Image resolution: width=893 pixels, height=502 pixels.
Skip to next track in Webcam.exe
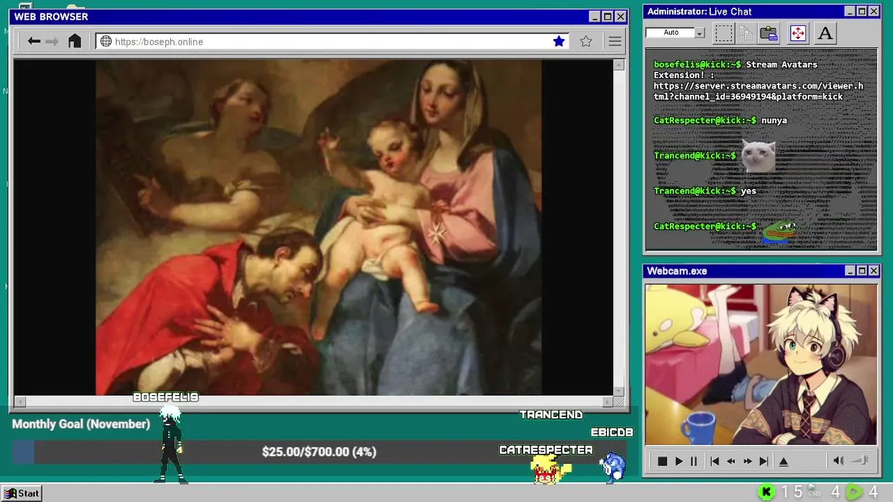764,461
